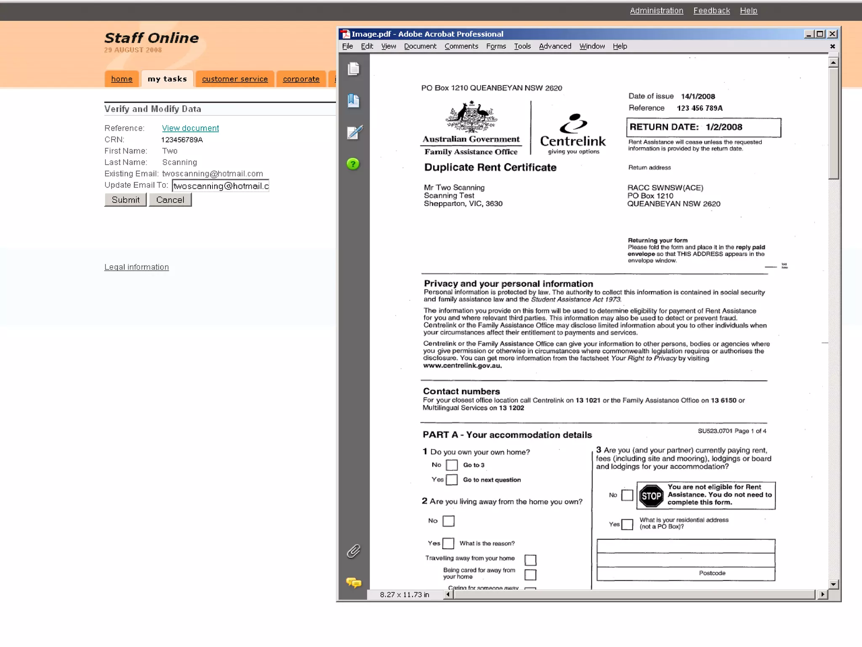Open the corporate tab
The image size is (862, 647).
(301, 79)
